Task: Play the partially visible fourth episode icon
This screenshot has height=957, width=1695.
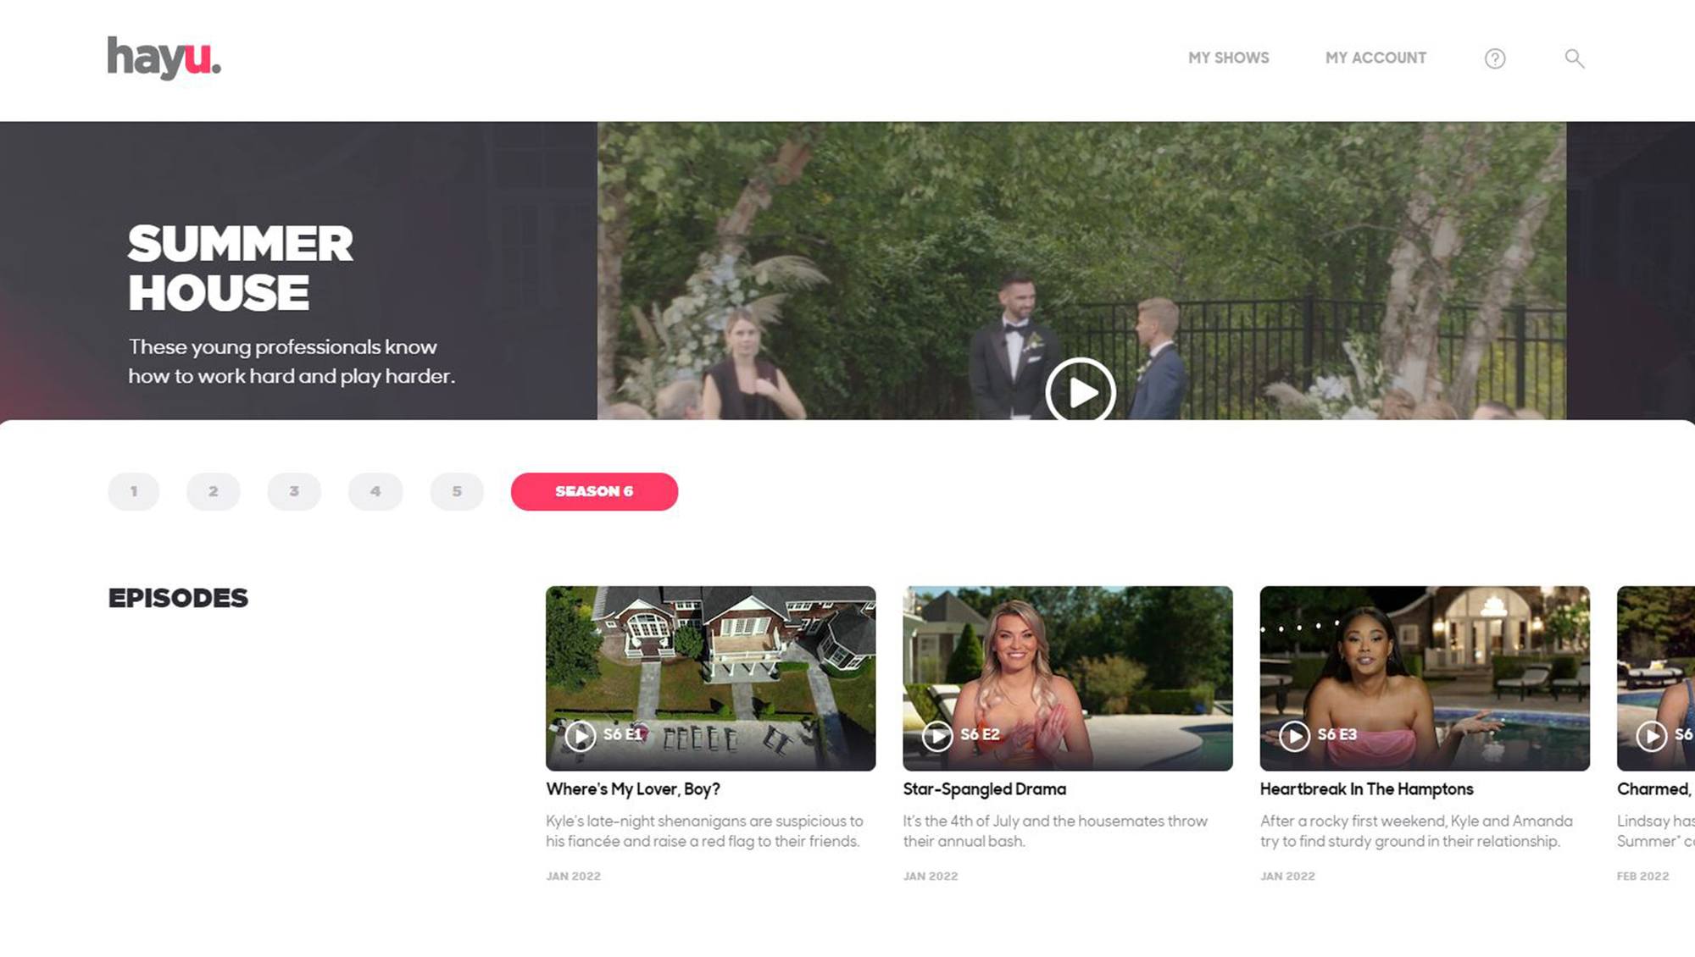Action: (1651, 735)
